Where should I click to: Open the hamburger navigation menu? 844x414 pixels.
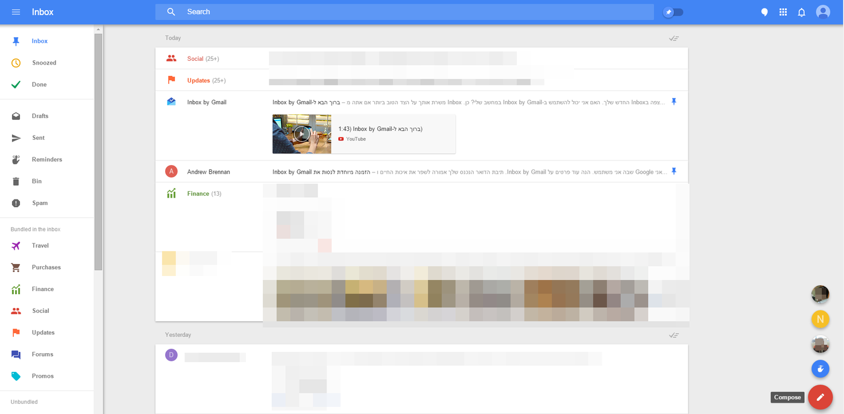16,11
